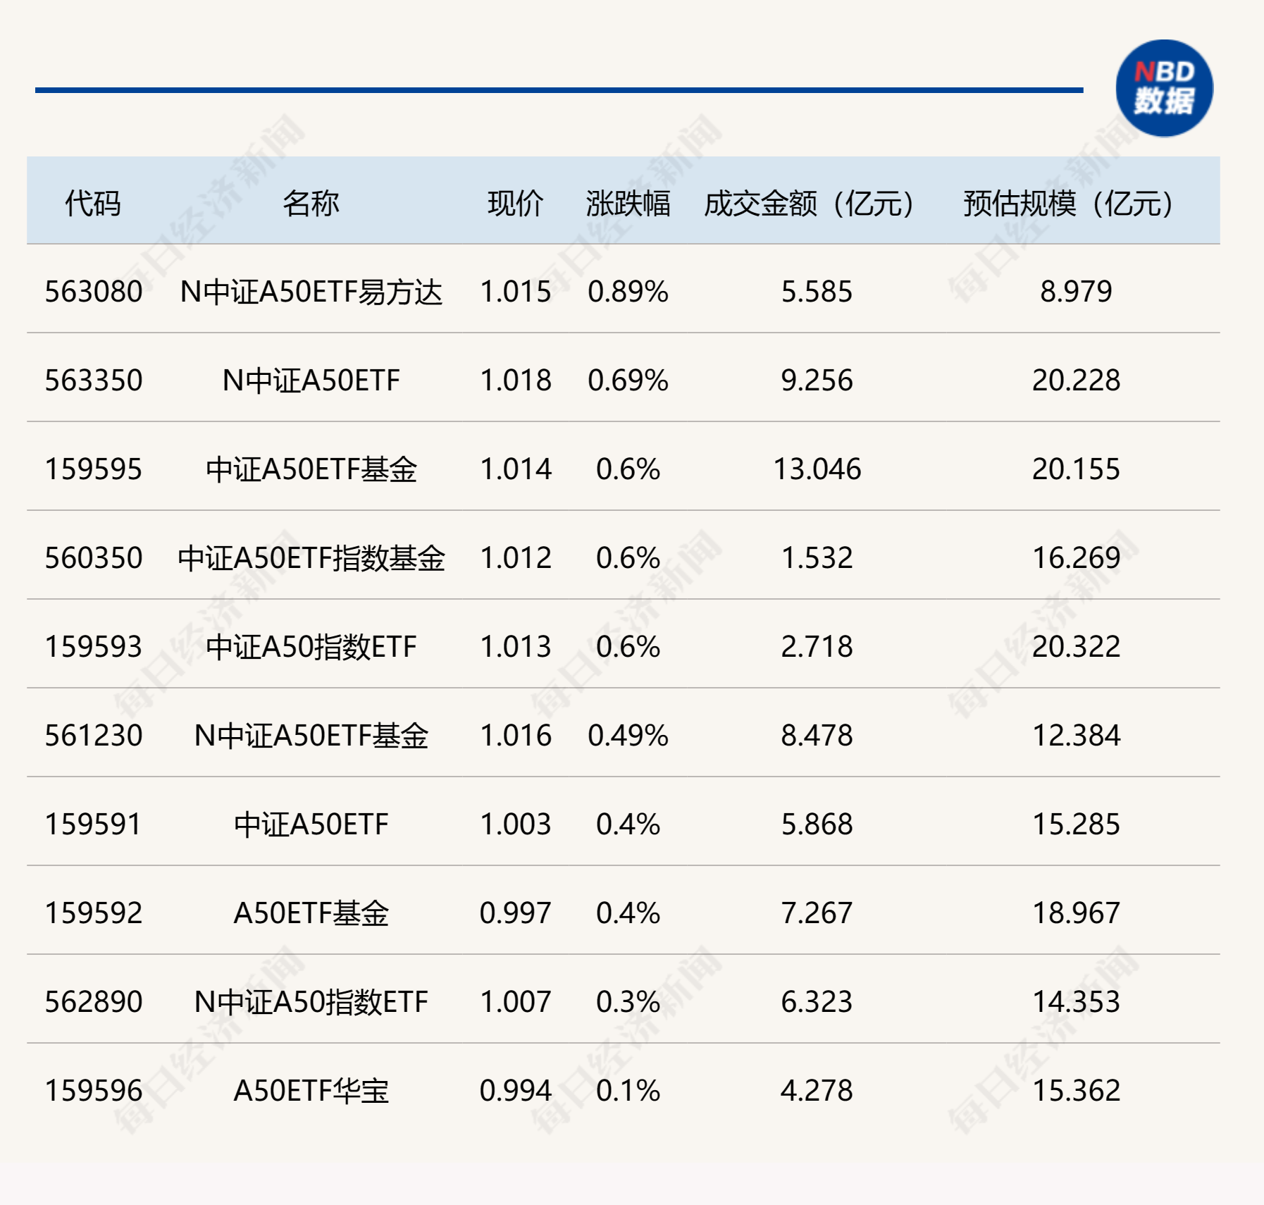Click the 0.1% change value
Viewport: 1264px width, 1205px height.
click(x=628, y=1091)
